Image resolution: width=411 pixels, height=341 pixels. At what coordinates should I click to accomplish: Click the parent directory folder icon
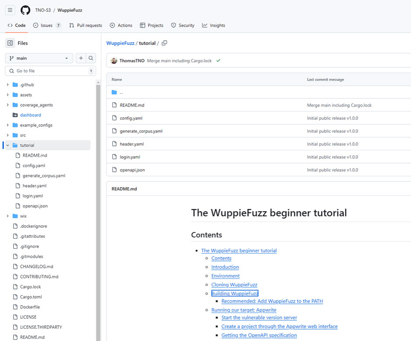point(114,92)
